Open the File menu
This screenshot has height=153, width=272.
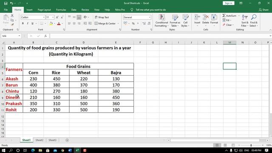tap(6, 10)
